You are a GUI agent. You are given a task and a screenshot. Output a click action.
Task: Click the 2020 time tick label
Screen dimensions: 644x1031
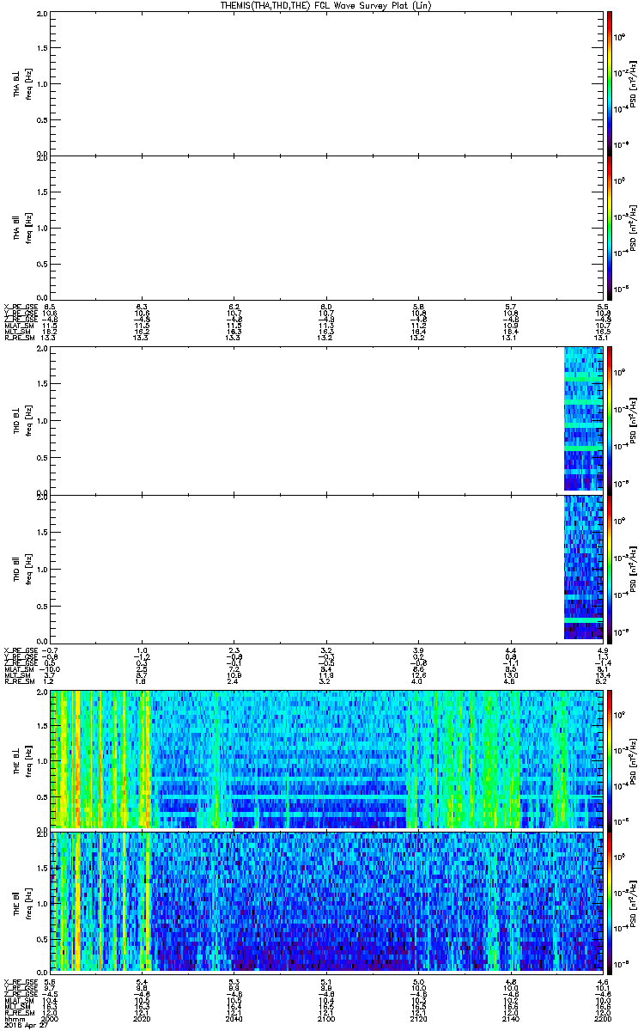pos(143,1017)
